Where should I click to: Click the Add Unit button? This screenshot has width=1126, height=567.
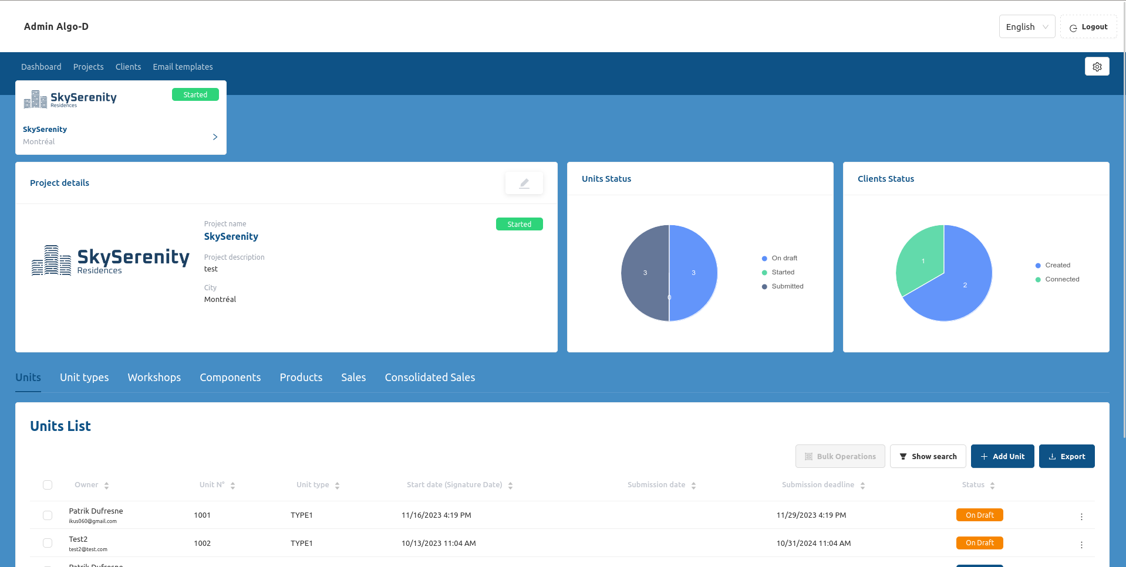point(1002,456)
